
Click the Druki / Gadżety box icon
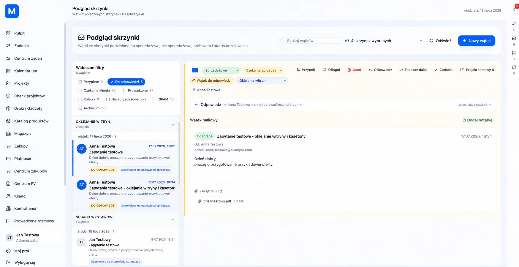(x=8, y=108)
